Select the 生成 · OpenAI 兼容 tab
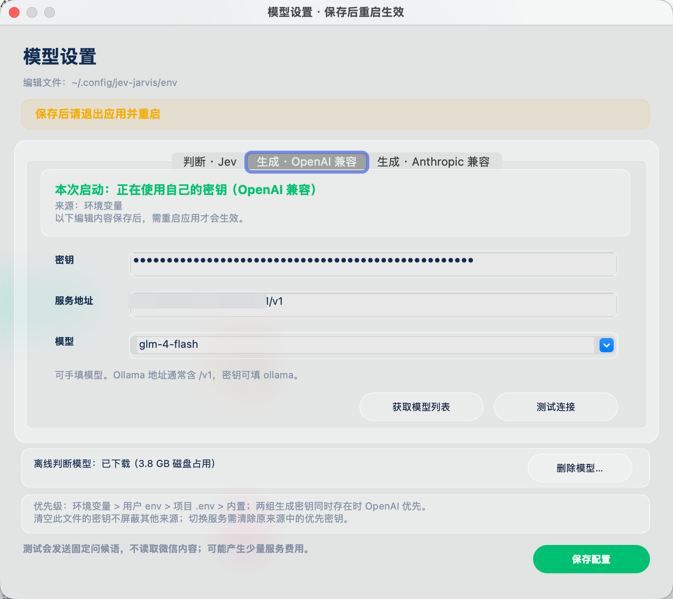The height and width of the screenshot is (599, 673). click(307, 162)
